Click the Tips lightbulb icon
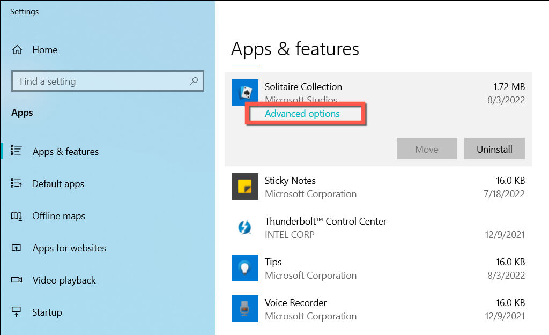Screen dimensions: 549x335 tap(244, 268)
